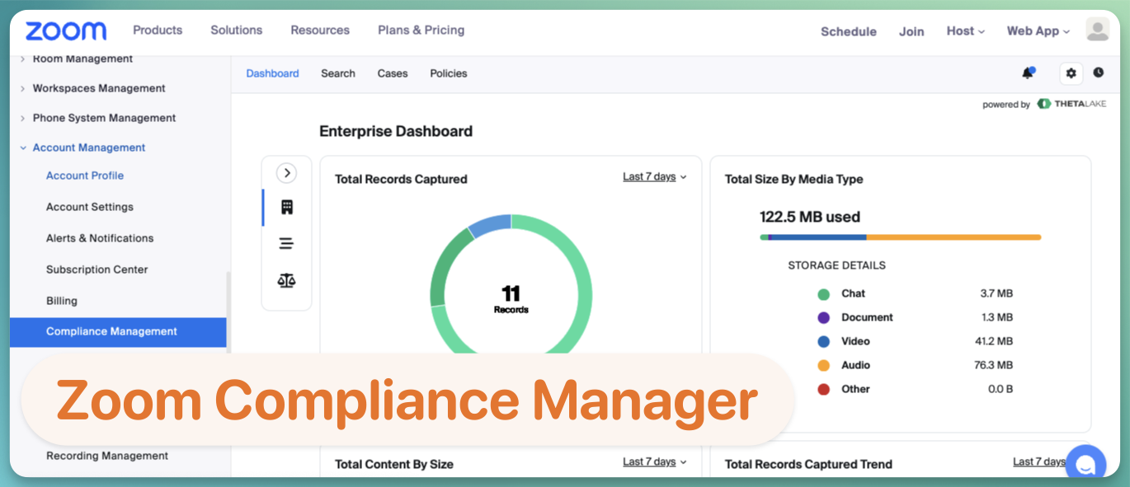Open Plans & Pricing page
Image resolution: width=1130 pixels, height=487 pixels.
pyautogui.click(x=421, y=30)
